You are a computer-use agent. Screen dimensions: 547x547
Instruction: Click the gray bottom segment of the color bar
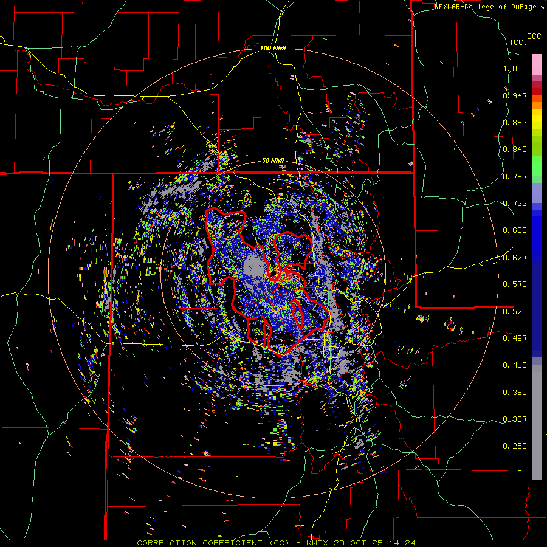pyautogui.click(x=537, y=422)
